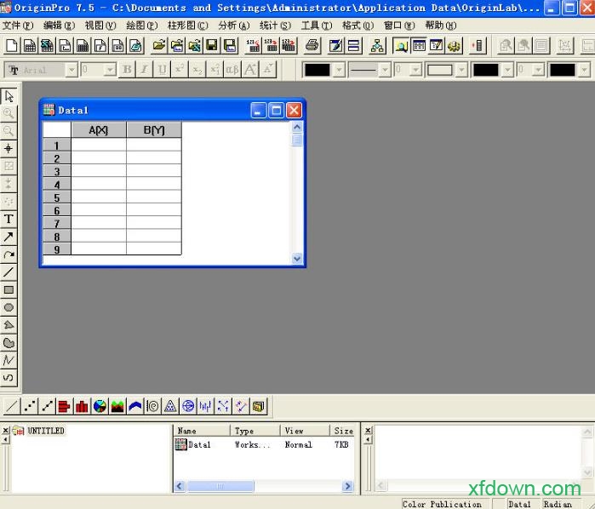The image size is (595, 509).
Task: Plot an Area chart
Action: click(117, 407)
